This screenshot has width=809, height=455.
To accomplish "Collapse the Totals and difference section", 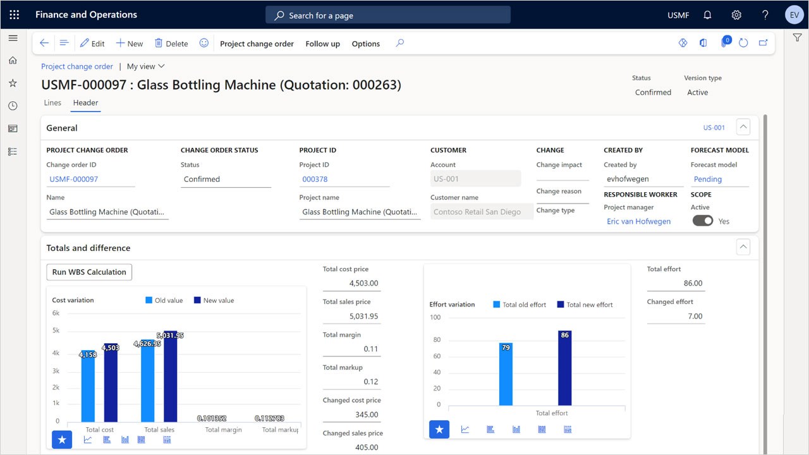I will pos(743,247).
